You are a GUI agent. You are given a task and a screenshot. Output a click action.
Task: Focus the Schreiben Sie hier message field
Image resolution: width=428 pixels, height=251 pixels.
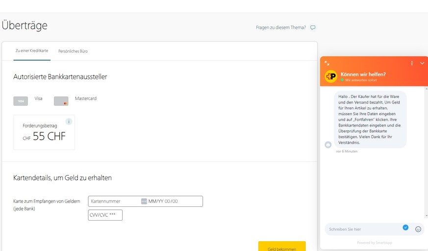pyautogui.click(x=363, y=229)
